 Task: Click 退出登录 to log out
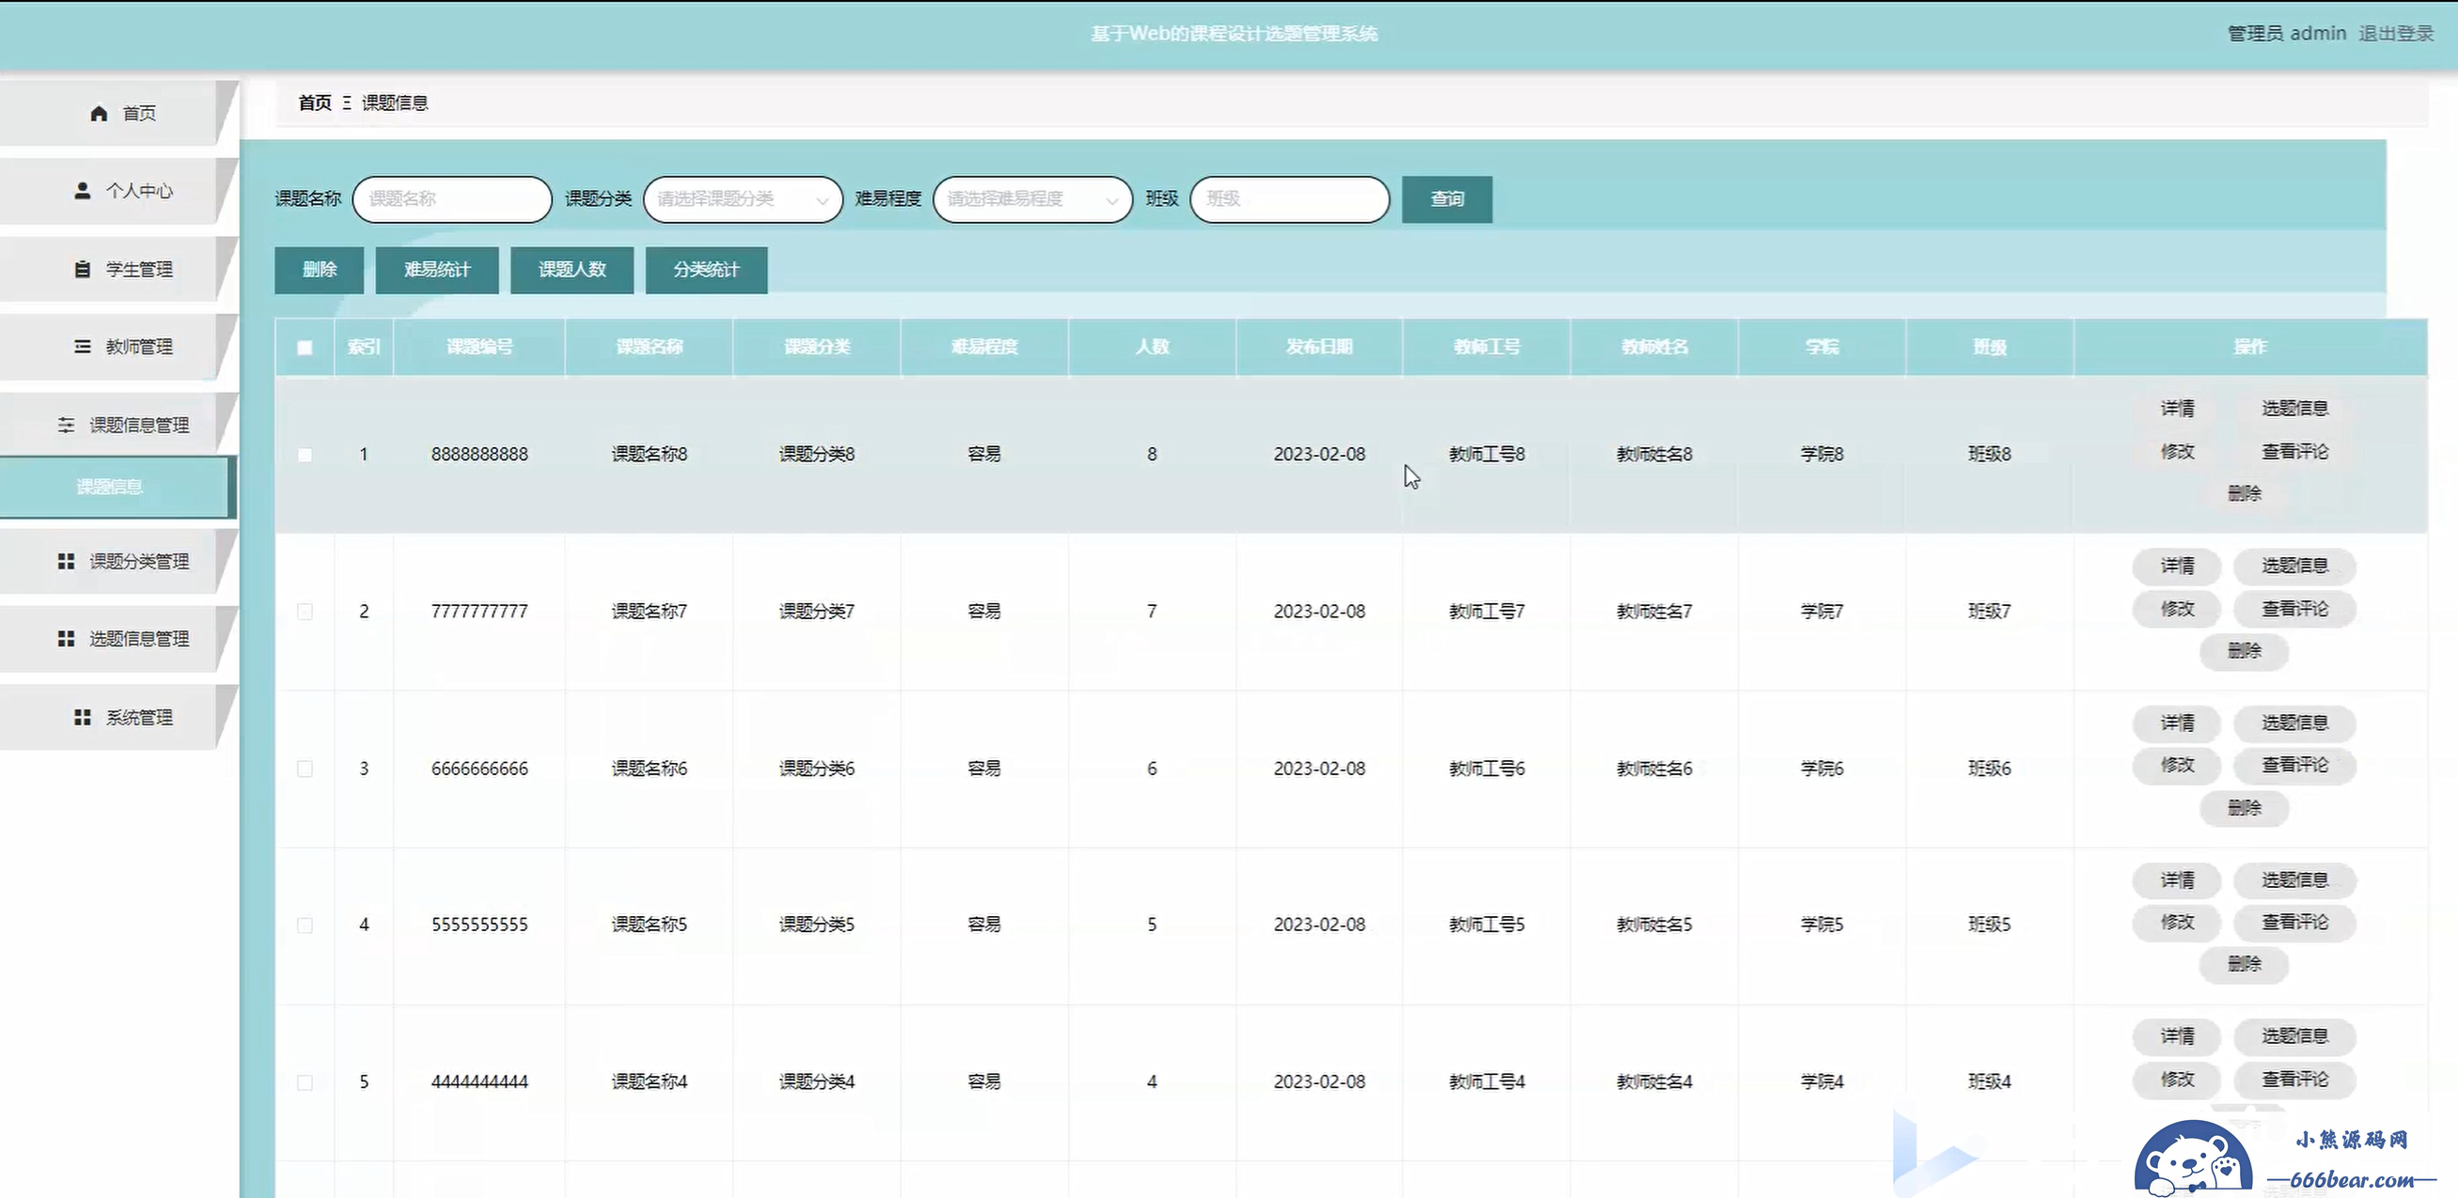[2395, 34]
